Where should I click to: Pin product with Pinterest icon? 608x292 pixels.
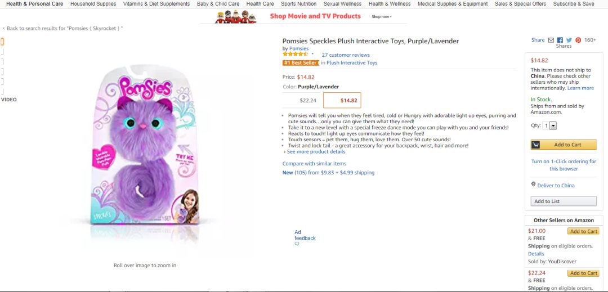(578, 40)
